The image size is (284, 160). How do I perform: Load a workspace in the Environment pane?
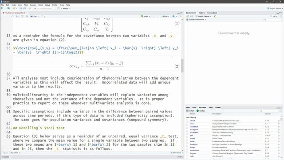tap(188, 16)
